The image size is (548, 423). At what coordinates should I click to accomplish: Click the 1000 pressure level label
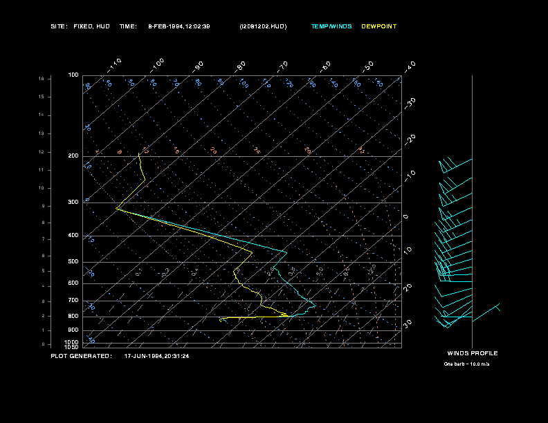pos(72,342)
